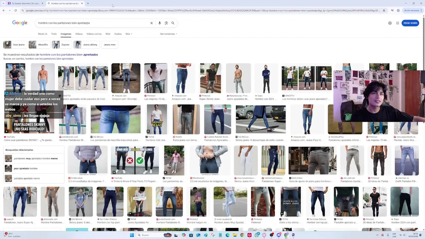Open WhatsApp from the taskbar

click(257, 235)
